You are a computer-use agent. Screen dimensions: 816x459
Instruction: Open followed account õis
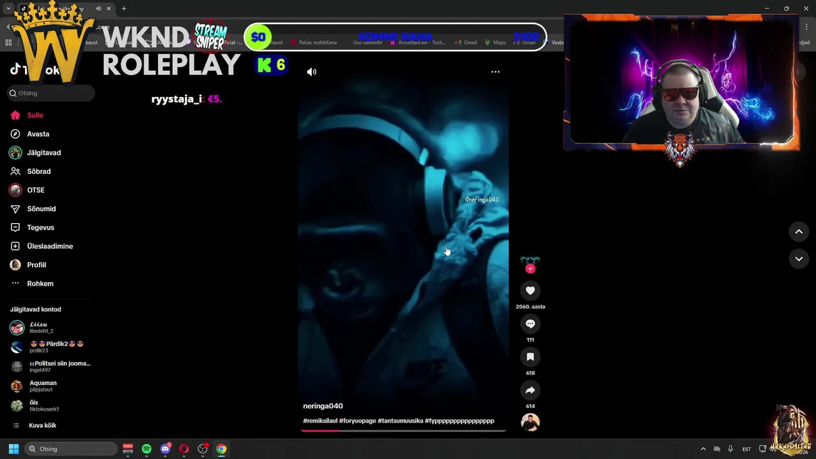tap(50, 405)
